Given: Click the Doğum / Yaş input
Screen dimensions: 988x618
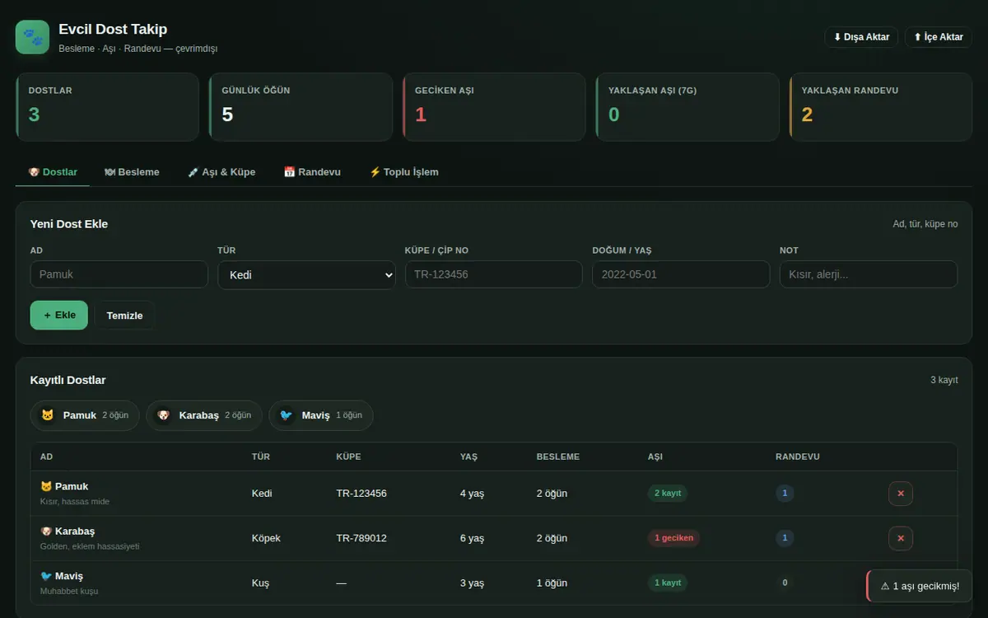Looking at the screenshot, I should click(681, 274).
